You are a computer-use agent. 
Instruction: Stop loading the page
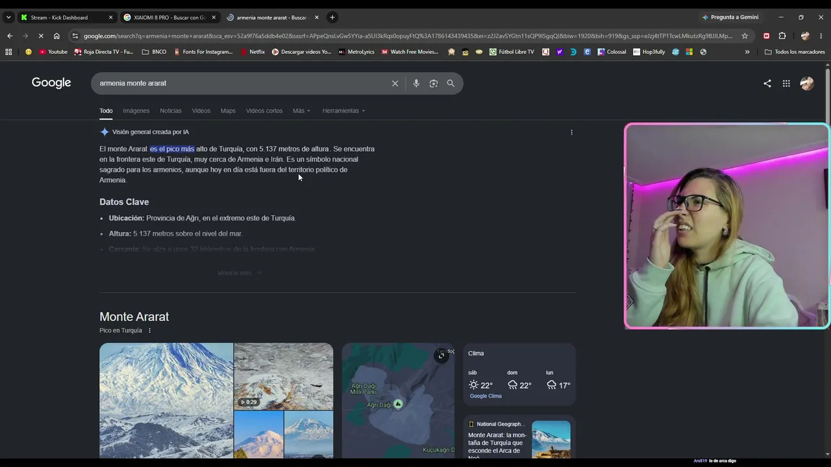click(x=41, y=36)
